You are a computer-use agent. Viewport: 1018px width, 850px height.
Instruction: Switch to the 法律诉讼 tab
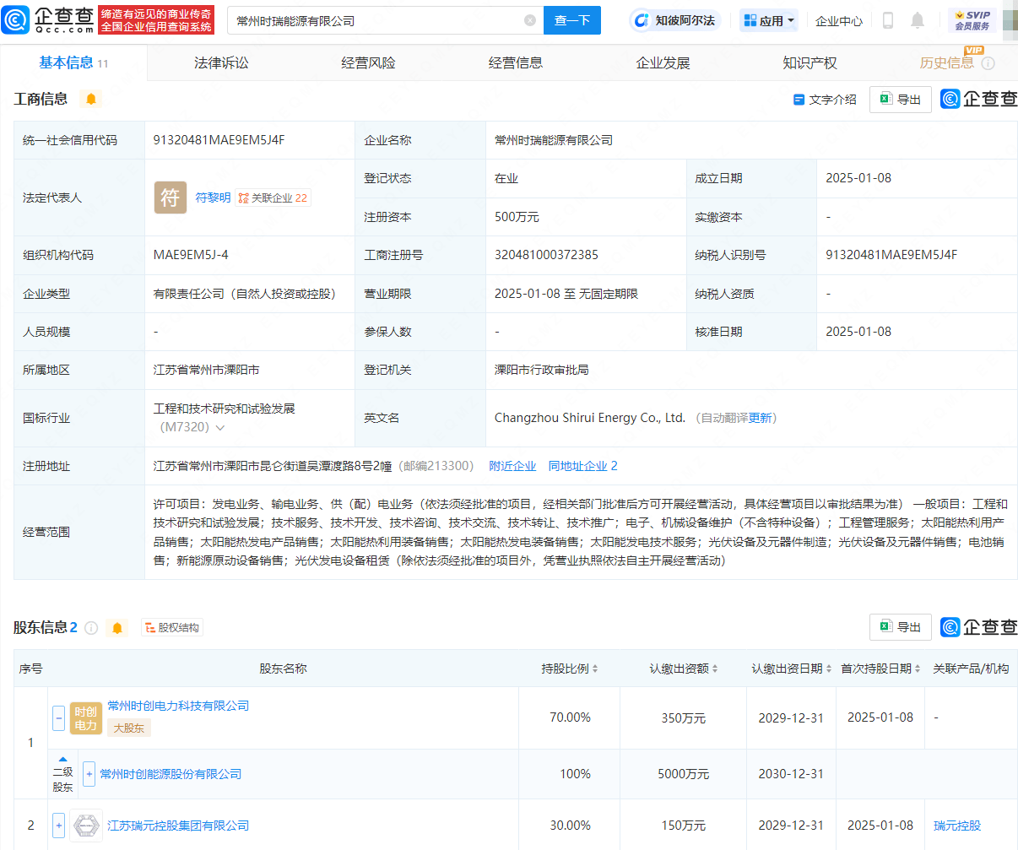(221, 62)
